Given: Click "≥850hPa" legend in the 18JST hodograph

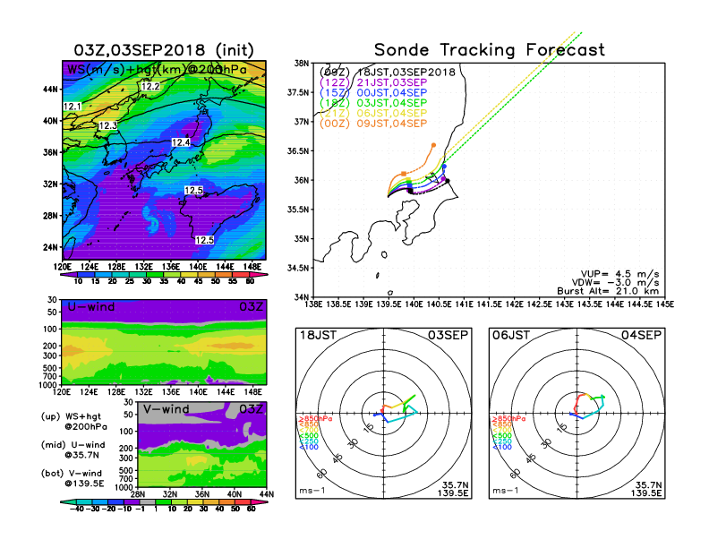Looking at the screenshot, I should [x=315, y=419].
